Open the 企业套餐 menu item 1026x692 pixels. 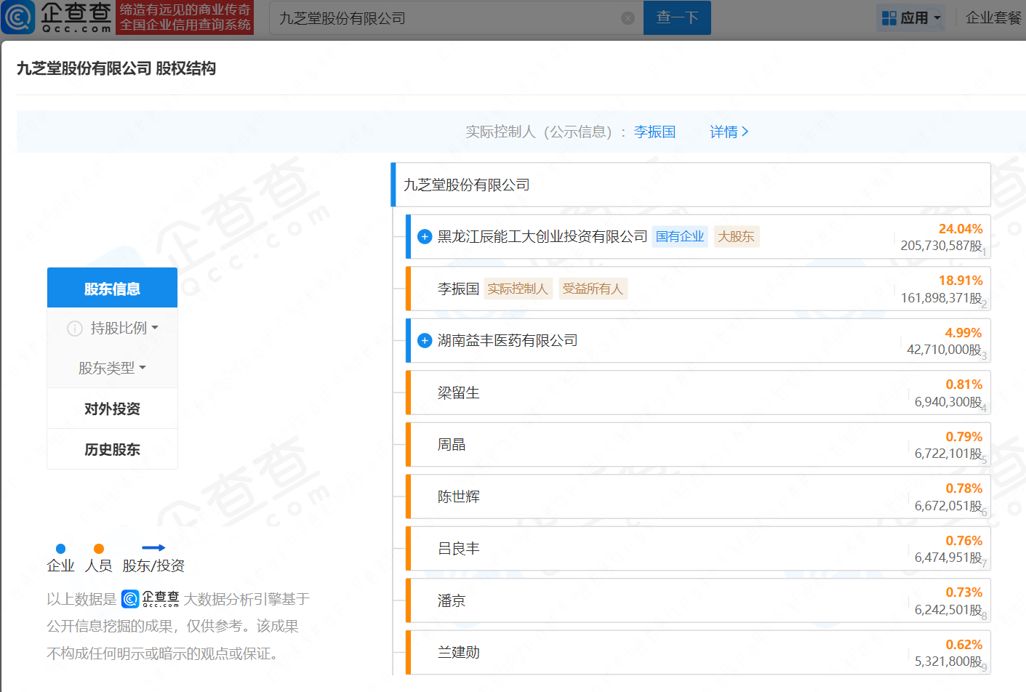point(993,18)
